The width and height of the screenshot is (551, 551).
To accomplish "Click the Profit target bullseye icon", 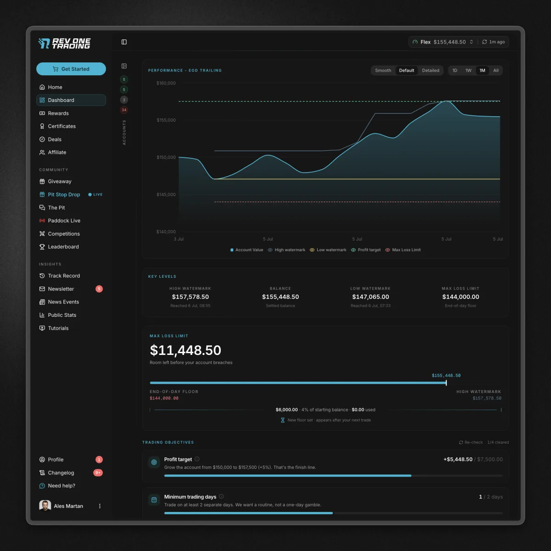I will (154, 462).
